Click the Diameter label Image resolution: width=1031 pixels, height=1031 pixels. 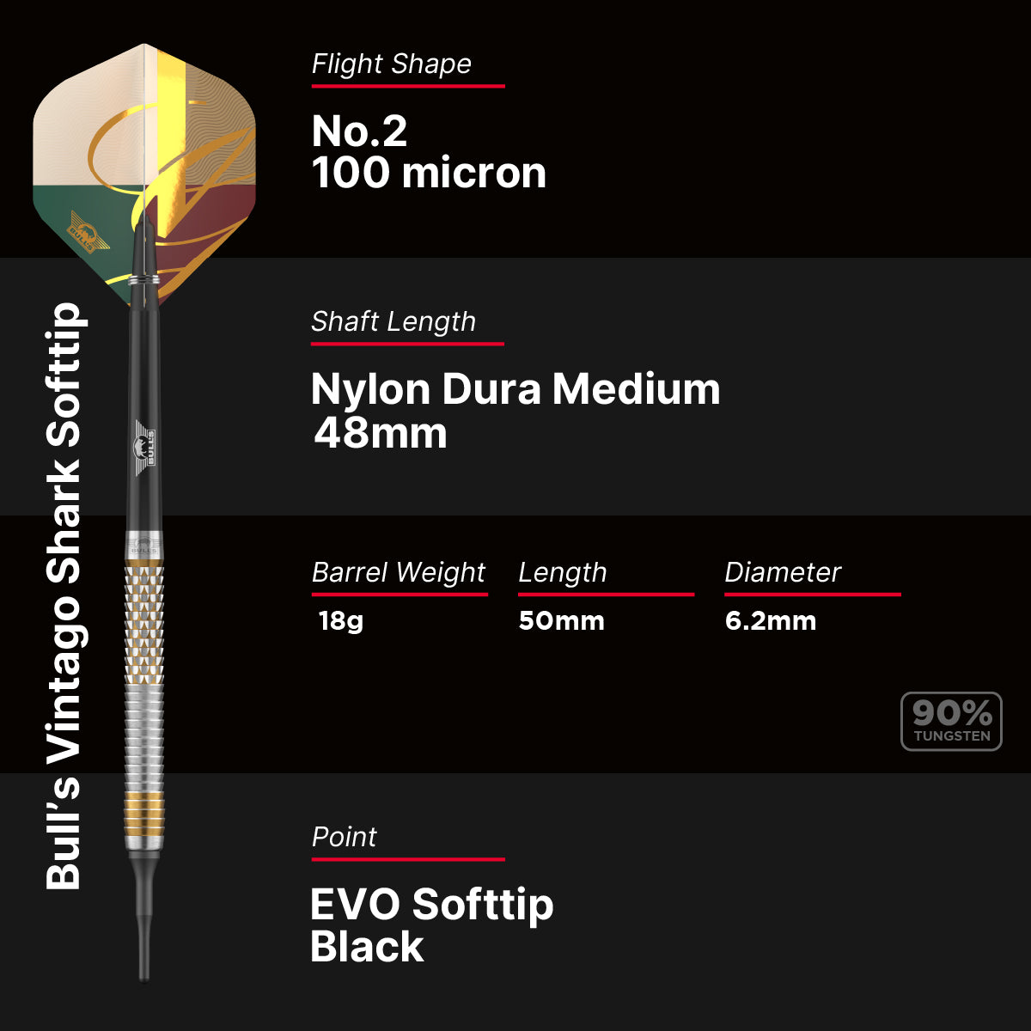click(x=782, y=572)
